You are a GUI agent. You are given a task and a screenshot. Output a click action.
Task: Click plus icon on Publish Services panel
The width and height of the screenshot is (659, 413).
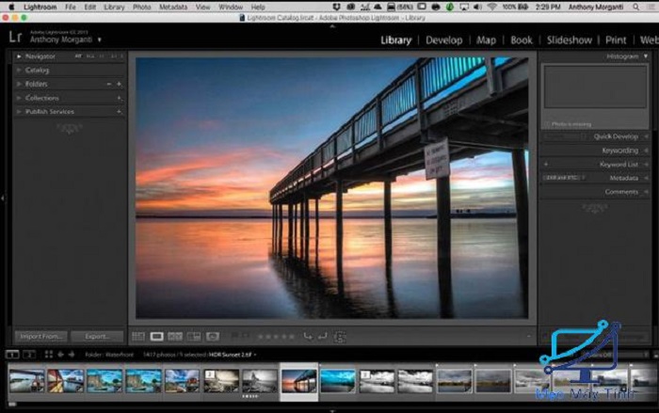pyautogui.click(x=119, y=112)
